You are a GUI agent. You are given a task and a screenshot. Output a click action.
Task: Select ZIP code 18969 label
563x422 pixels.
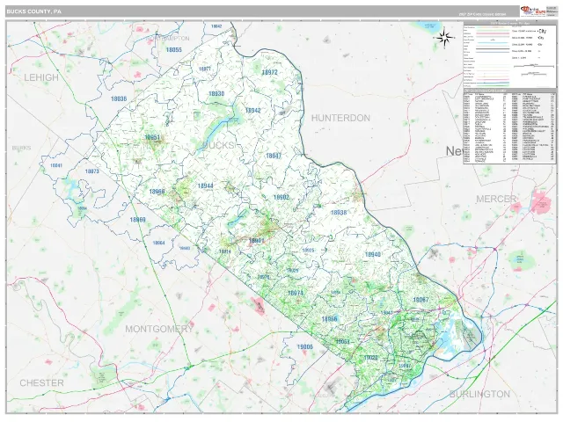pyautogui.click(x=138, y=220)
